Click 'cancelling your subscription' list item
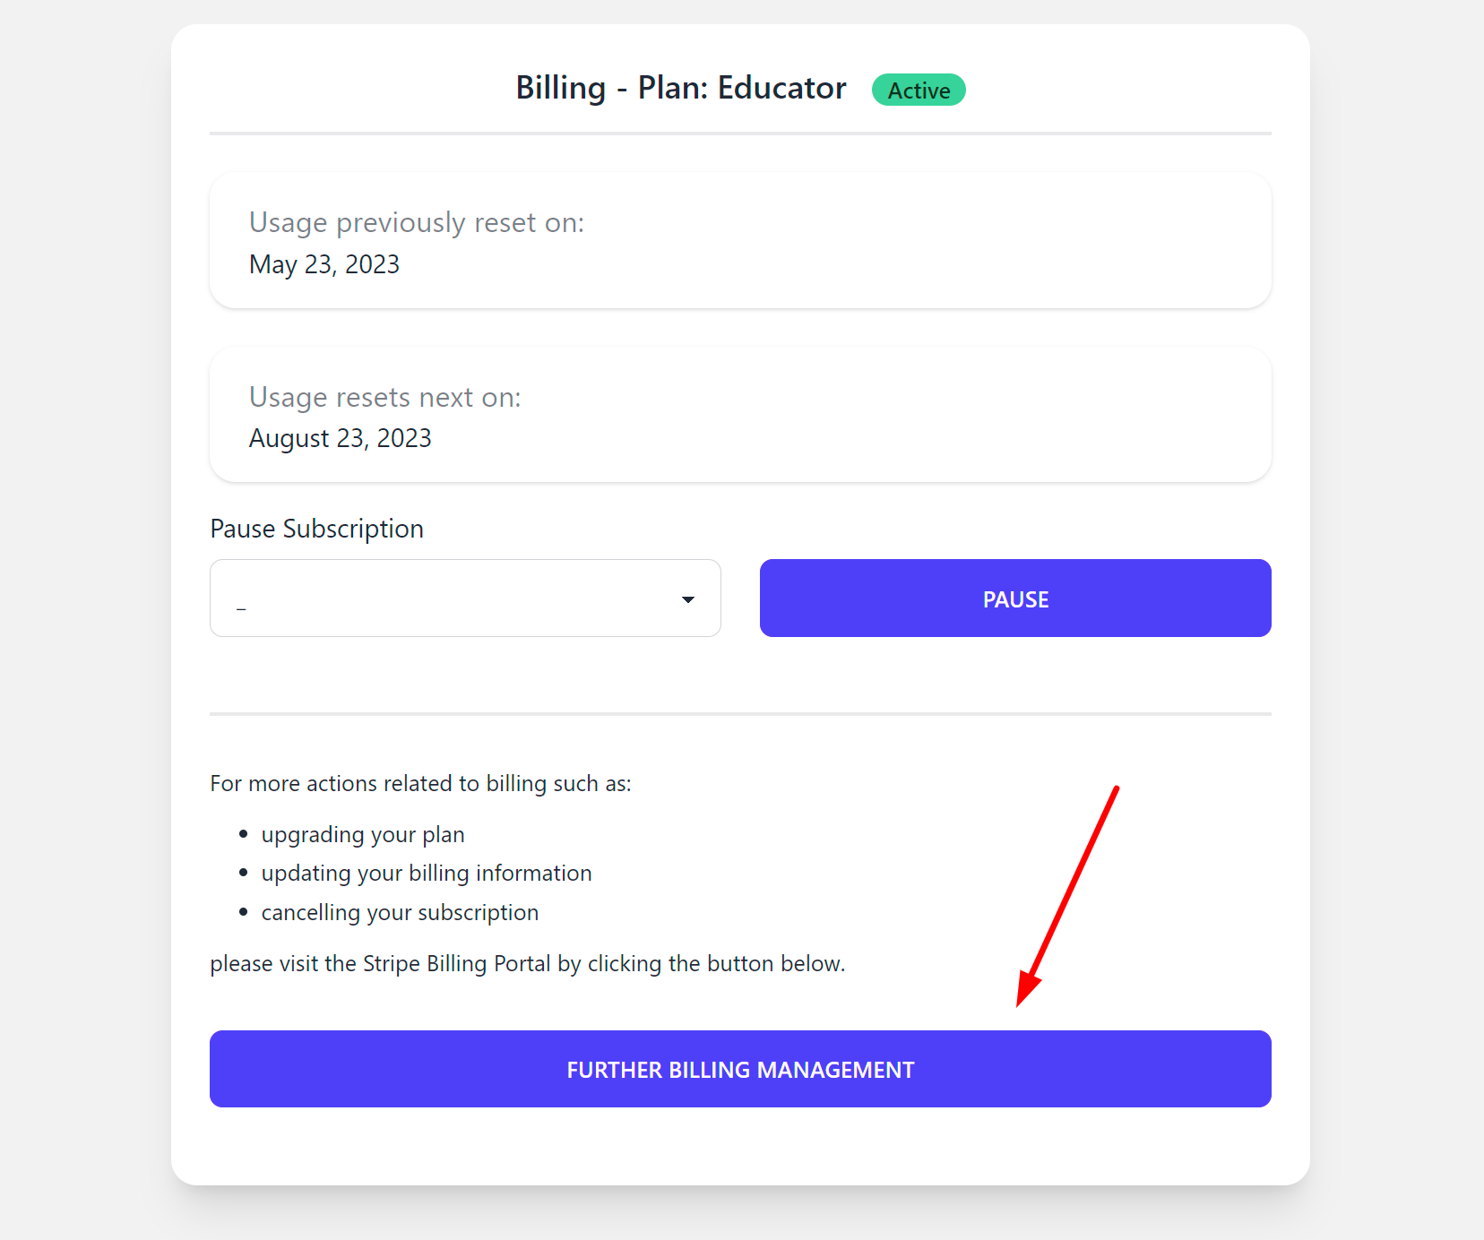Image resolution: width=1484 pixels, height=1240 pixels. point(400,912)
